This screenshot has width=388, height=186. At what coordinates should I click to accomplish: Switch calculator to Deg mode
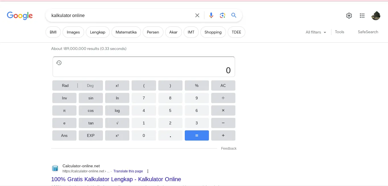click(90, 85)
